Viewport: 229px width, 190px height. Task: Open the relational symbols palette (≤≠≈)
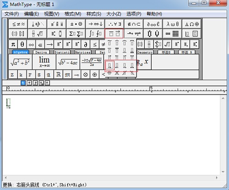point(18,24)
